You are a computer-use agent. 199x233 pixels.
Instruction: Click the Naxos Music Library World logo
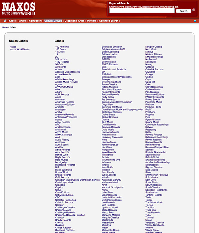(18, 9)
